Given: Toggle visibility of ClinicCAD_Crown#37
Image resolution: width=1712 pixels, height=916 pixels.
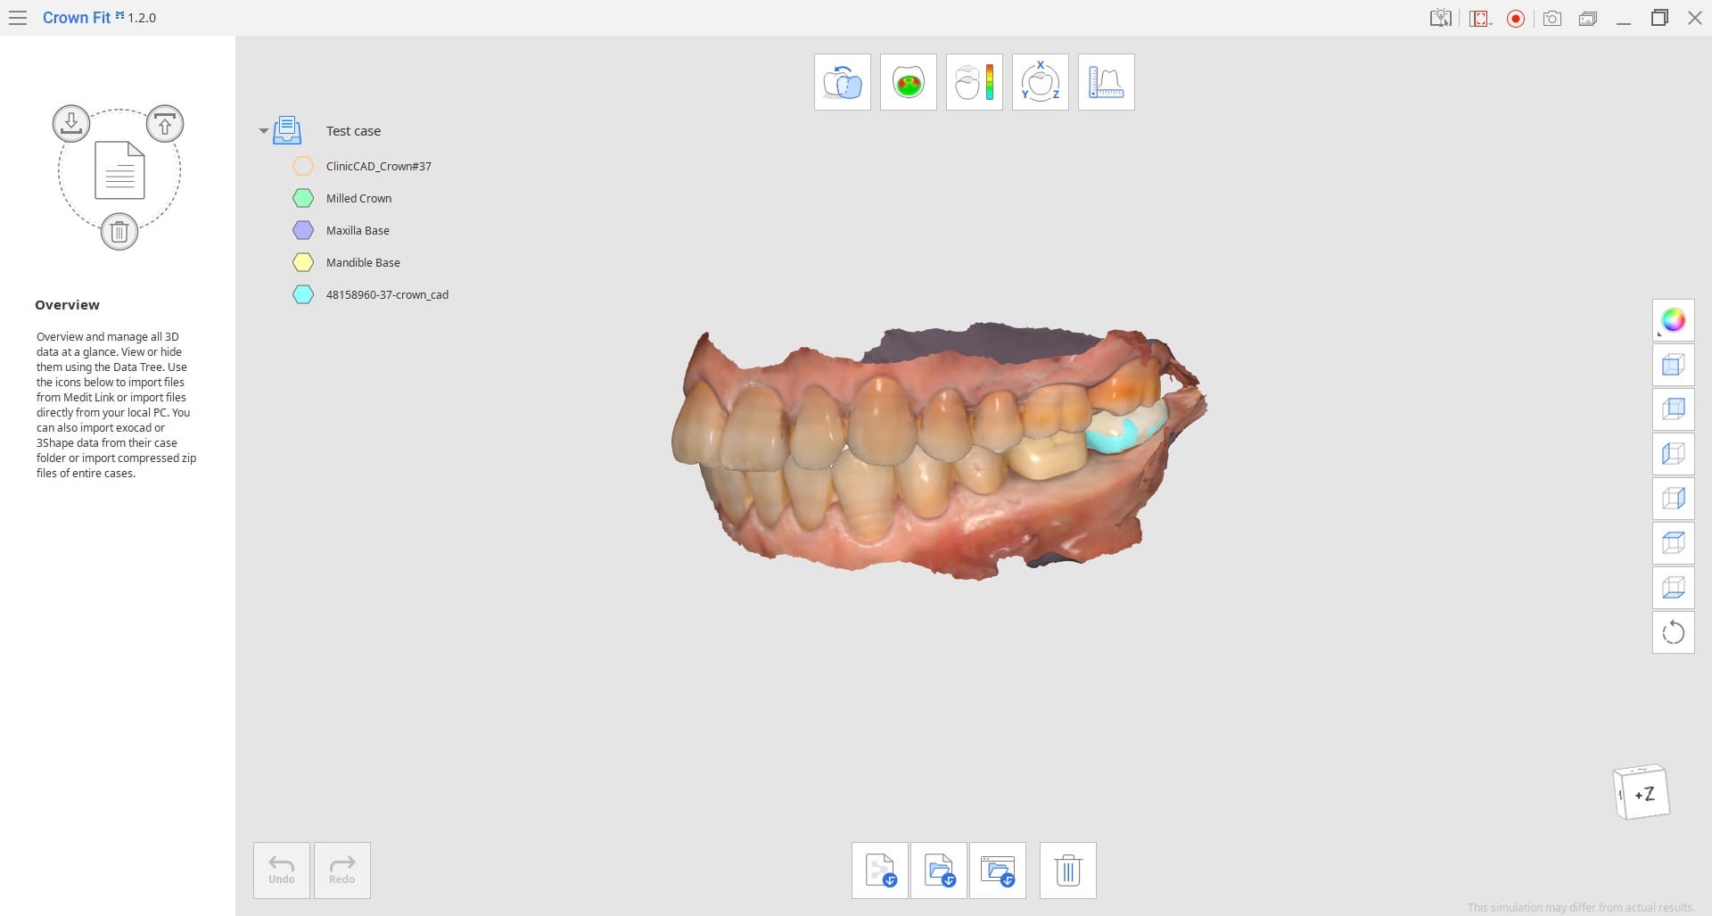Looking at the screenshot, I should 303,167.
